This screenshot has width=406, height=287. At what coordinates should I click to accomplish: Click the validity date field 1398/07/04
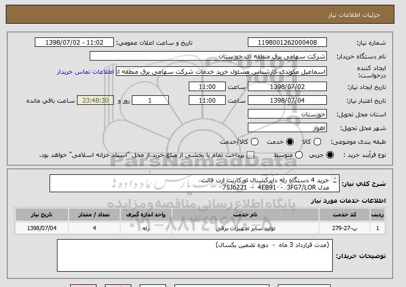[287, 101]
